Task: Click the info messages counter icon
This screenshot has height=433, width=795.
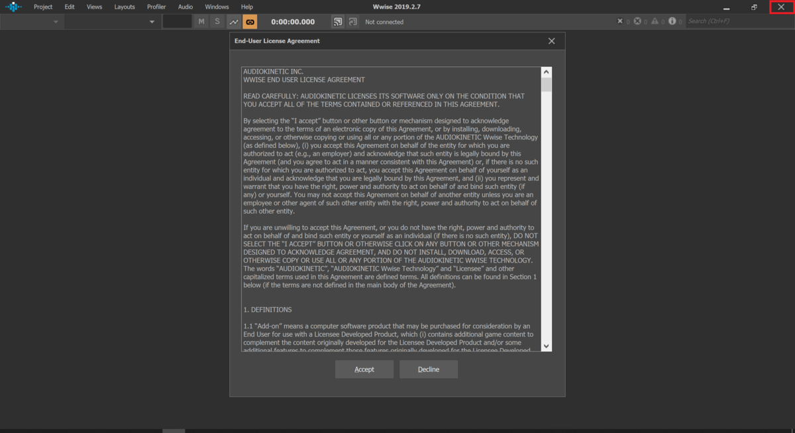Action: (672, 21)
